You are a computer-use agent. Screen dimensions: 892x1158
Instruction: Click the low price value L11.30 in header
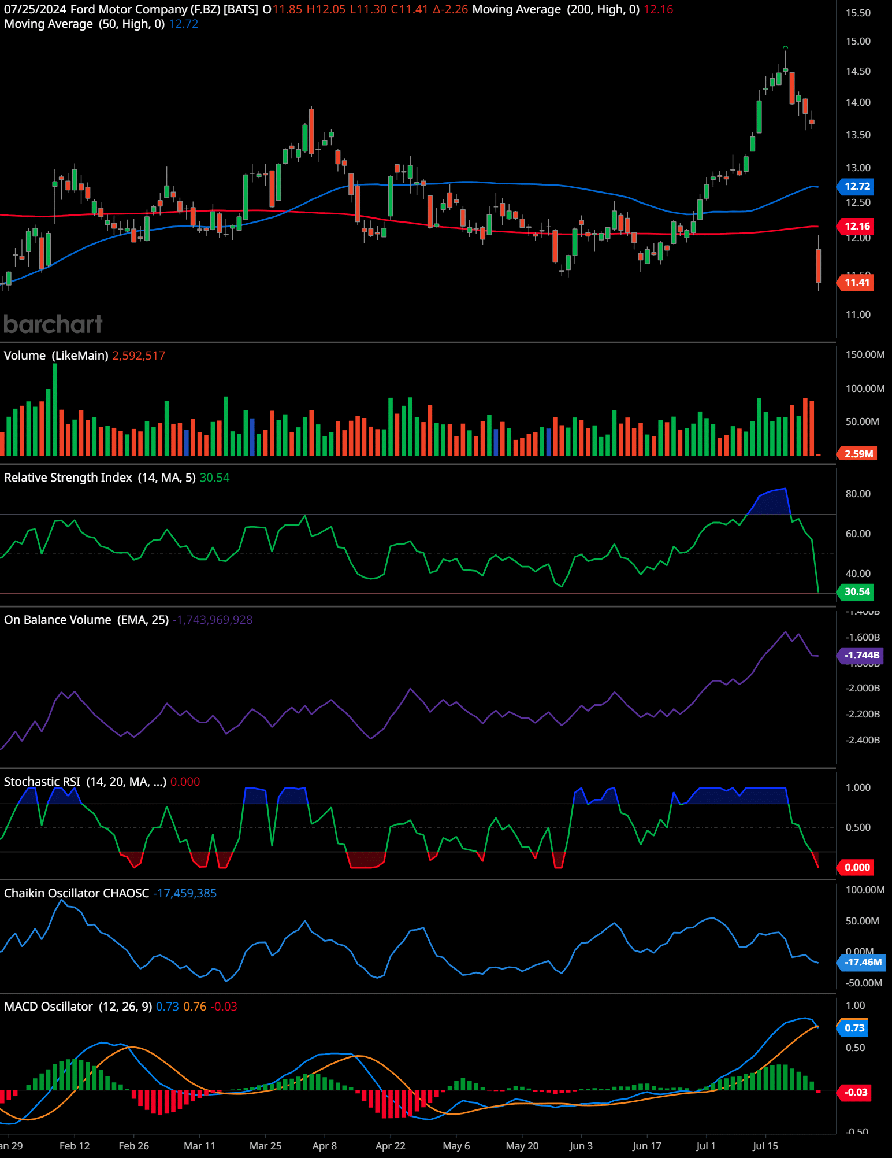pos(368,9)
